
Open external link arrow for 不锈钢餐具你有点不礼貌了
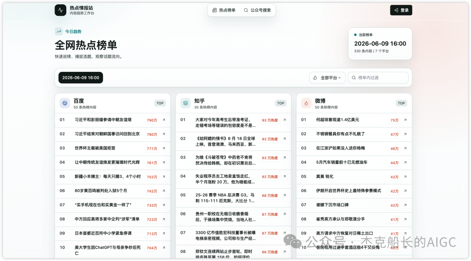coord(405,134)
